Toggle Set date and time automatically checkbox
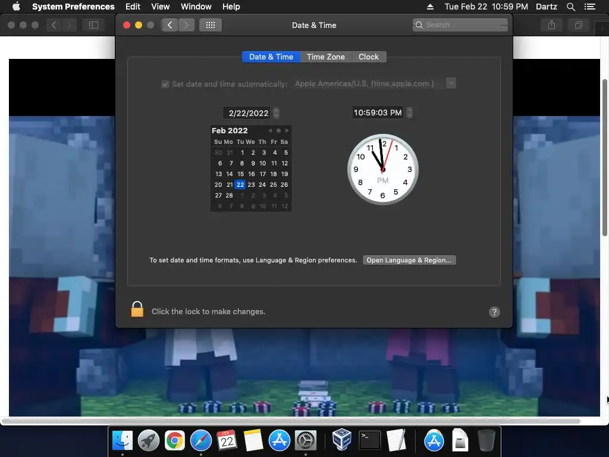Screen dimensions: 609x457 [165, 84]
